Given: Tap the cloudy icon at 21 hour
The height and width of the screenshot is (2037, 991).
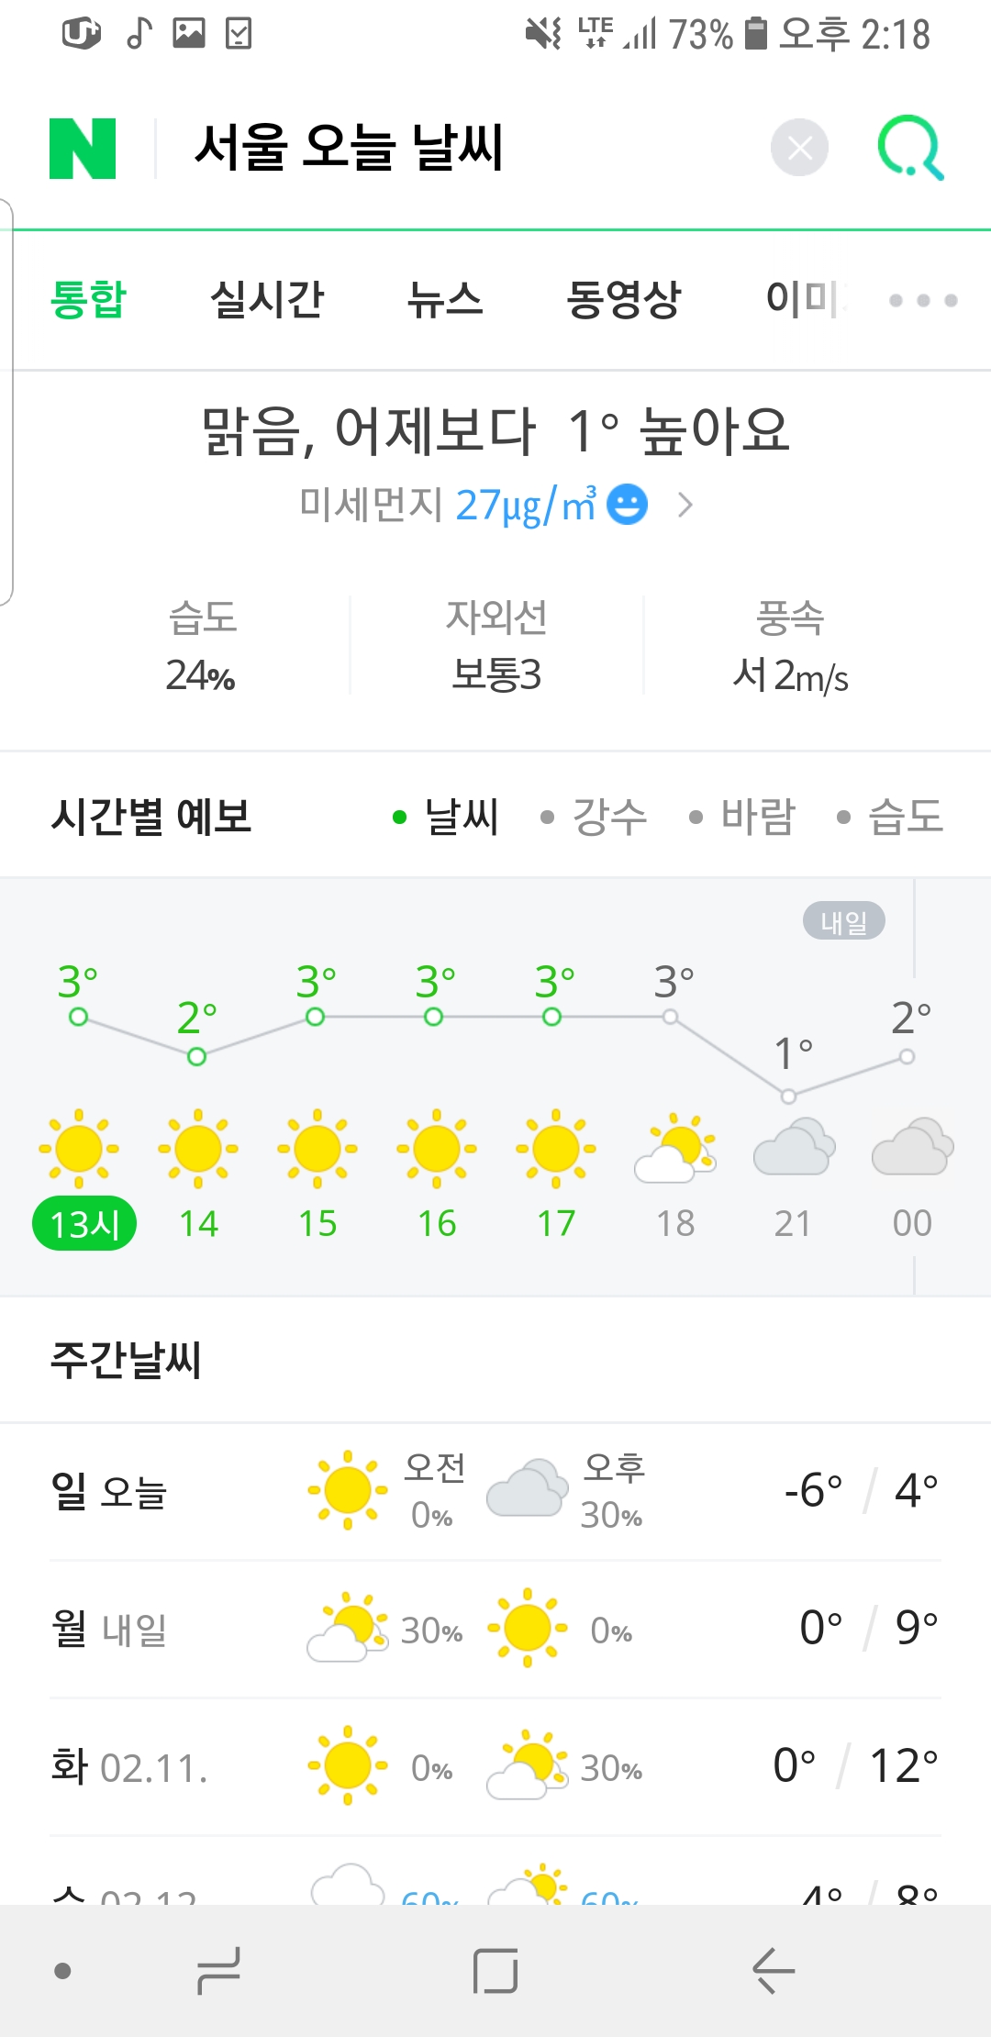Looking at the screenshot, I should point(794,1147).
